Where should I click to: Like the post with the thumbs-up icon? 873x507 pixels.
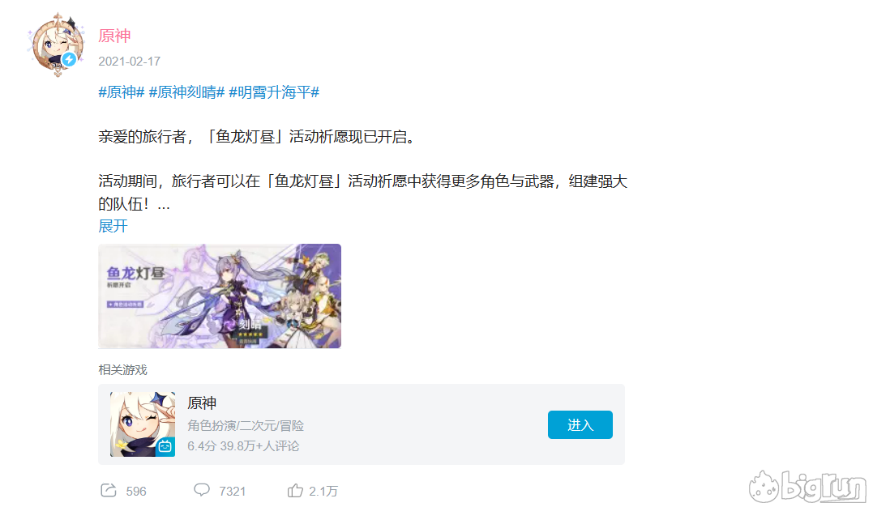click(x=295, y=490)
